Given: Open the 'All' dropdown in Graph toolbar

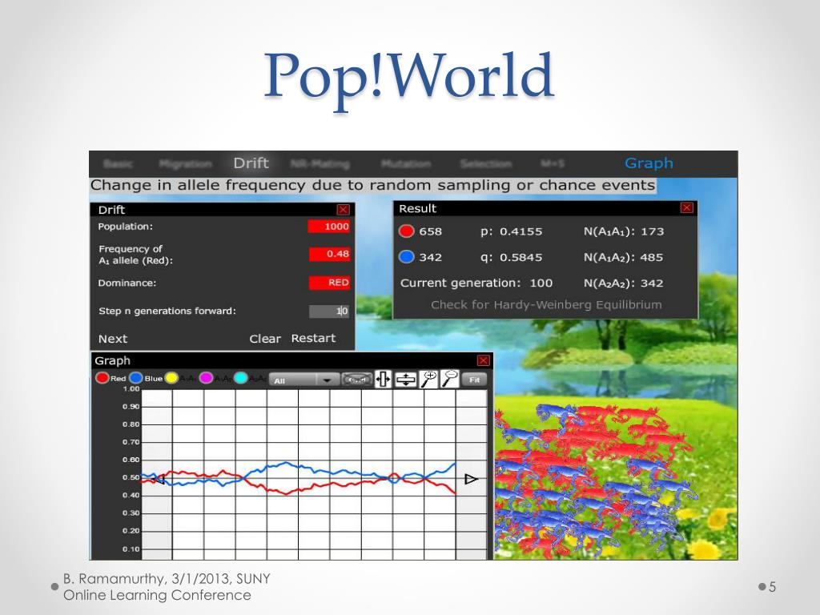Looking at the screenshot, I should pos(303,380).
